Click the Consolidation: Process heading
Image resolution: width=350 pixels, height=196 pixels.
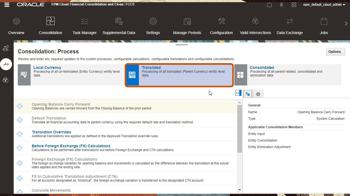pos(48,51)
